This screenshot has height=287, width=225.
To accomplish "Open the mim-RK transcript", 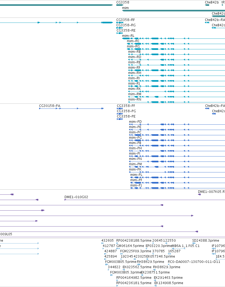I will pyautogui.click(x=135, y=89).
